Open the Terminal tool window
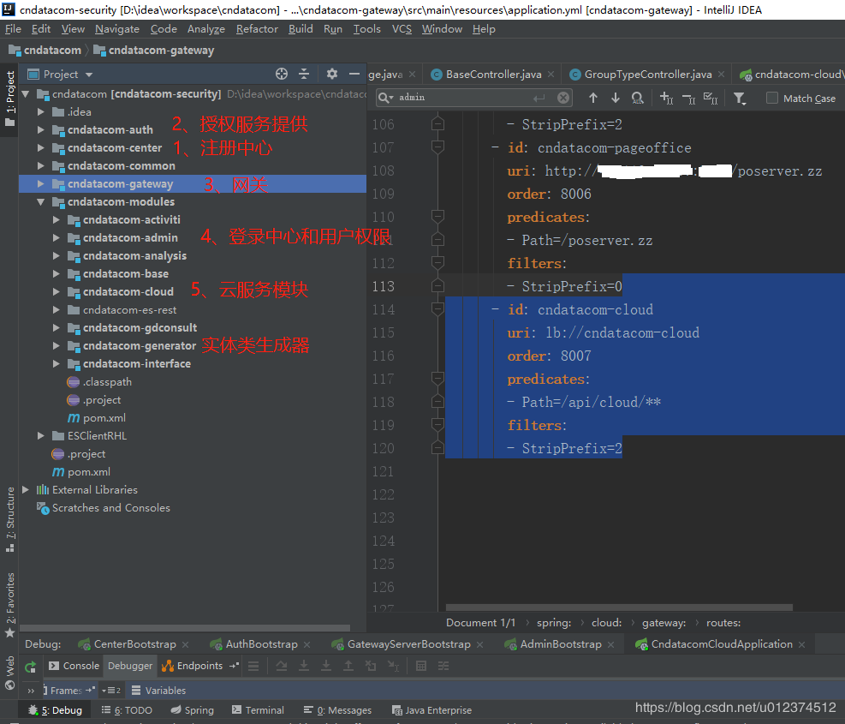This screenshot has width=845, height=724. pos(258,710)
